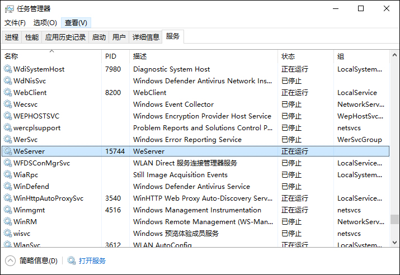Switch to the 性能 tab

(x=32, y=37)
